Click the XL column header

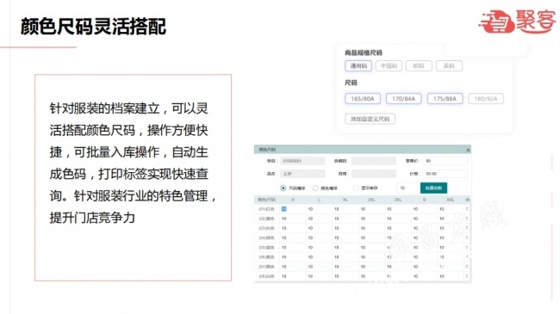tap(345, 200)
